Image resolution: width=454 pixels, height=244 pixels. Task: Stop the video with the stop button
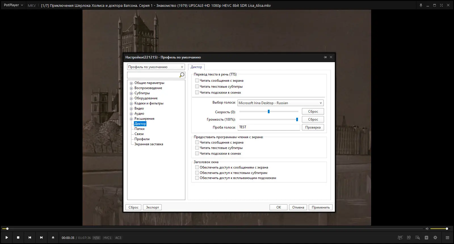click(x=18, y=237)
